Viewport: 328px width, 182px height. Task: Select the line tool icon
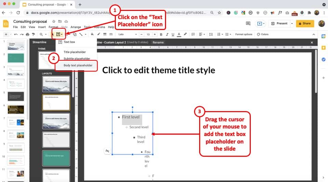click(81, 34)
